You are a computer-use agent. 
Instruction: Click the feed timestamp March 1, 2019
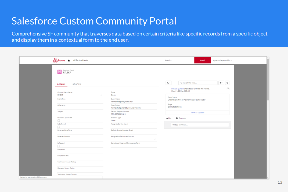(181, 91)
